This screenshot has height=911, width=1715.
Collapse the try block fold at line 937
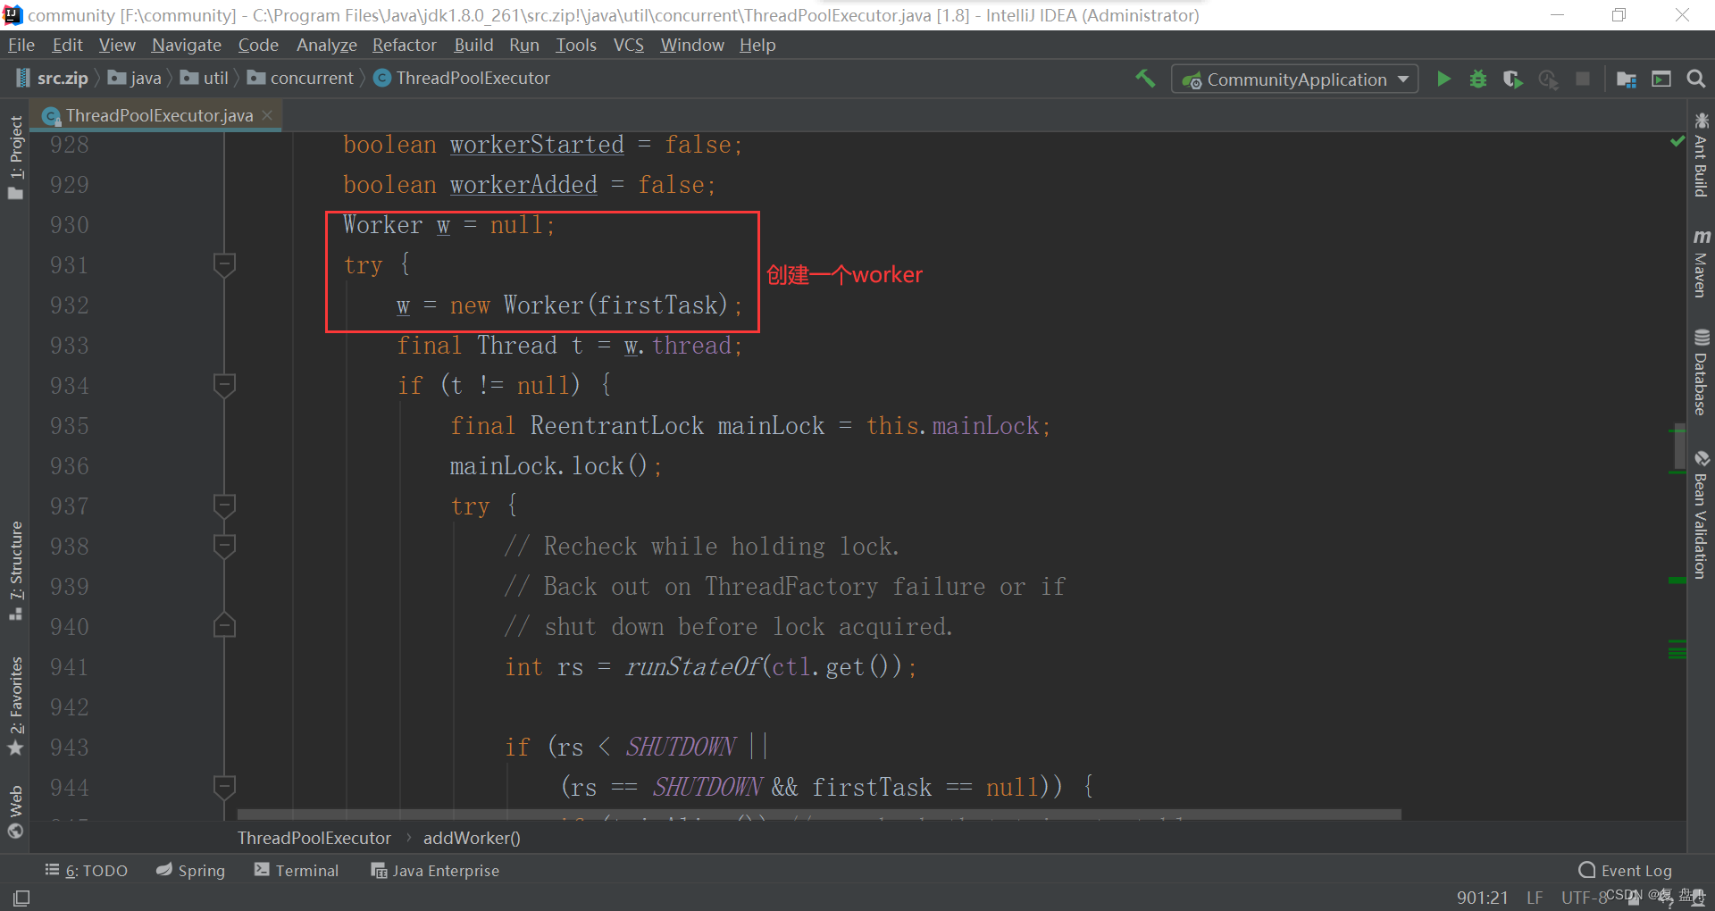(224, 506)
